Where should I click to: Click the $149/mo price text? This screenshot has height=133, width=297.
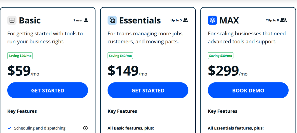[x=127, y=71]
